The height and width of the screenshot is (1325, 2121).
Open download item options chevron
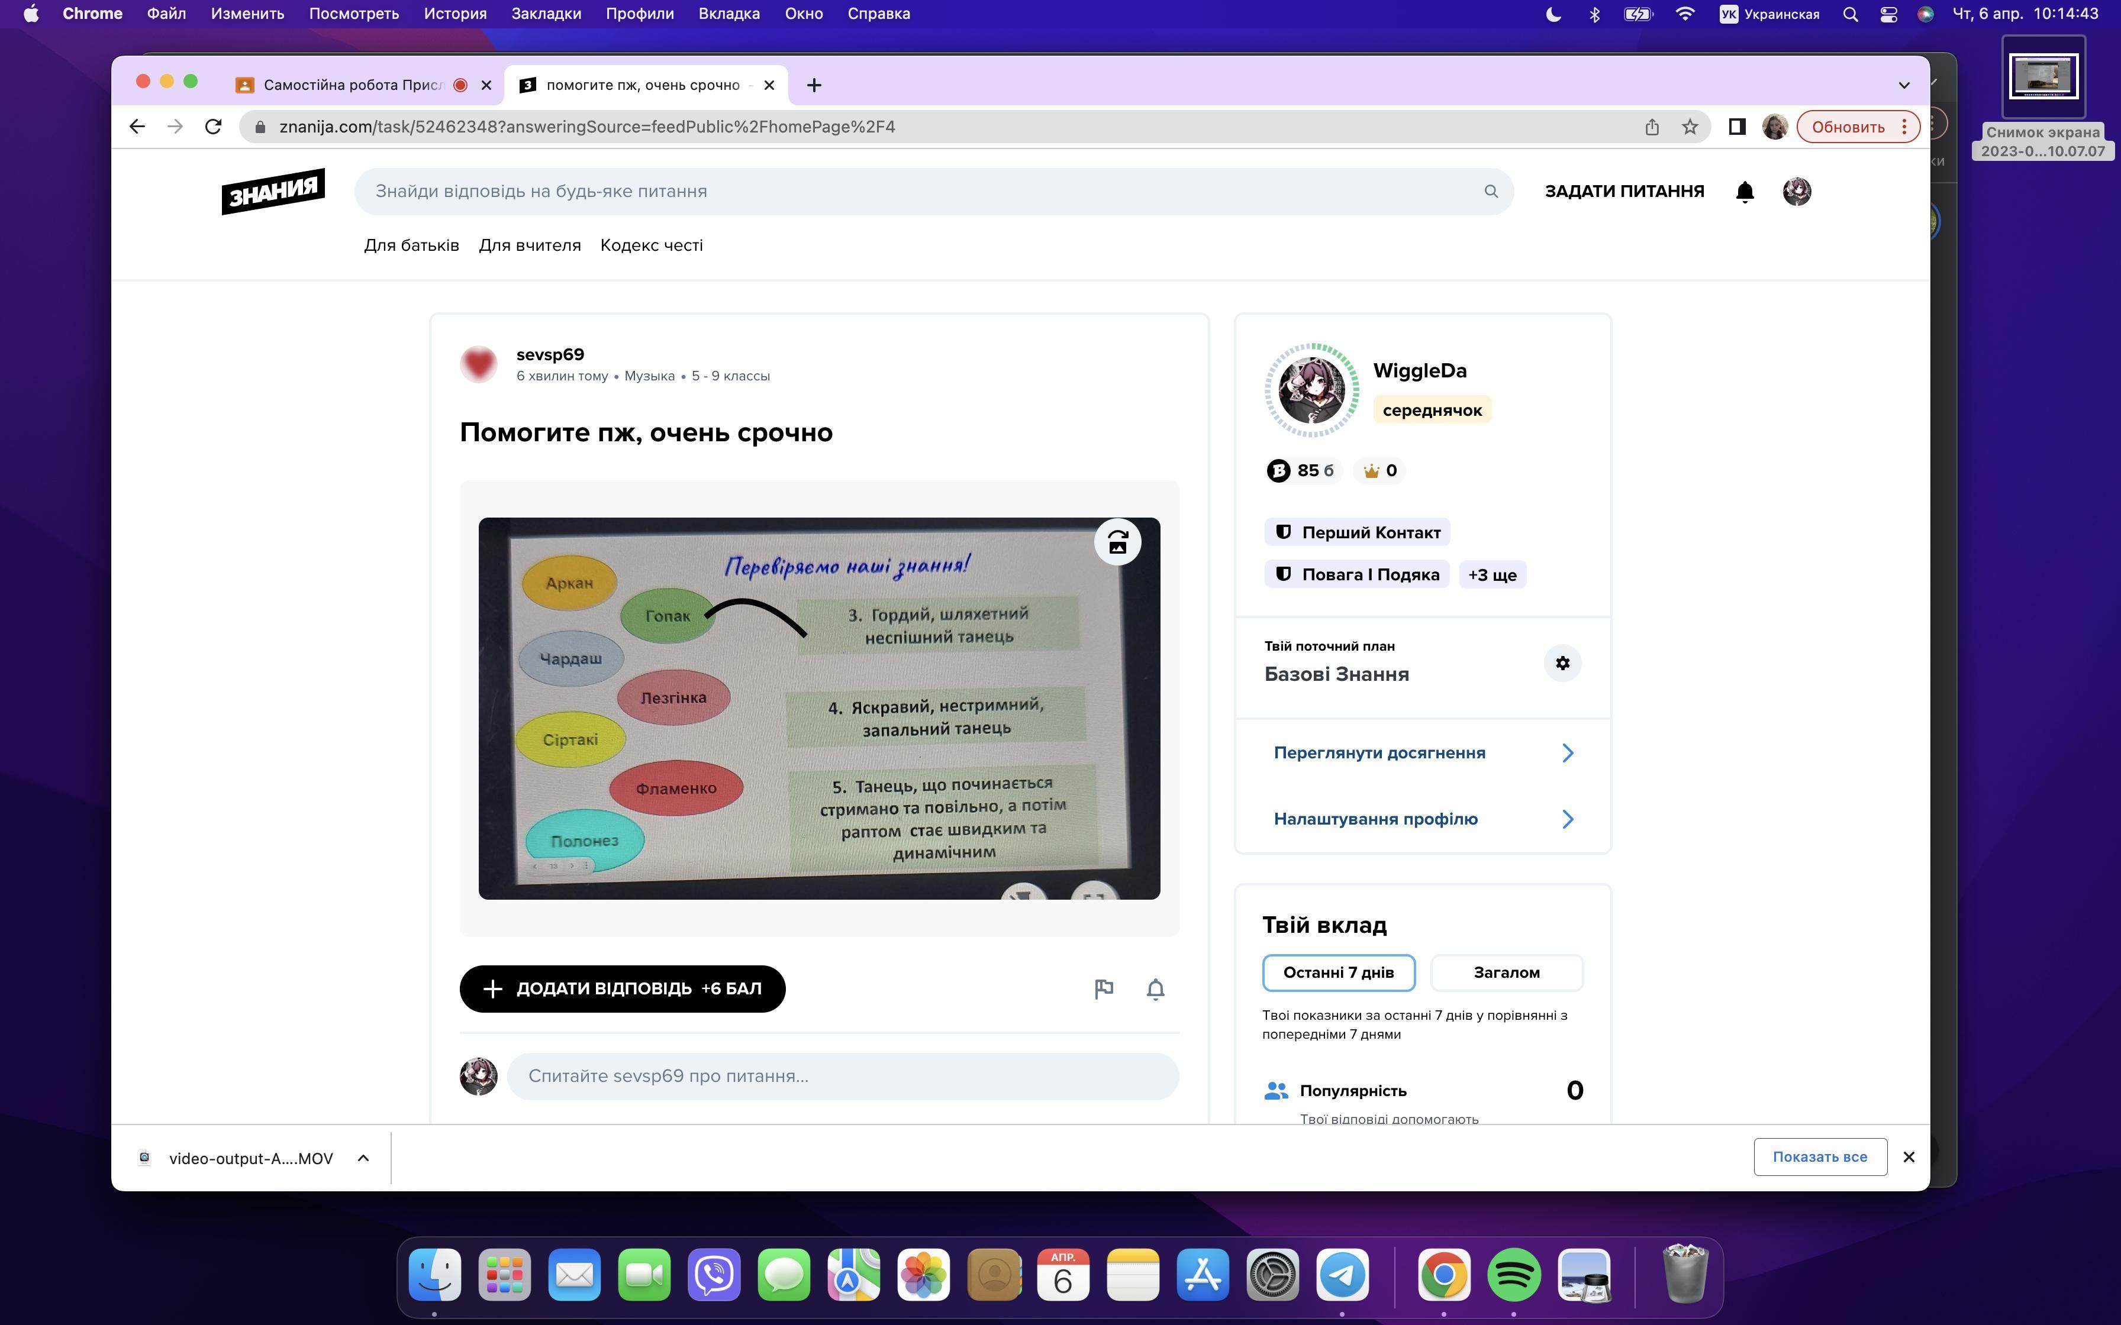(363, 1158)
